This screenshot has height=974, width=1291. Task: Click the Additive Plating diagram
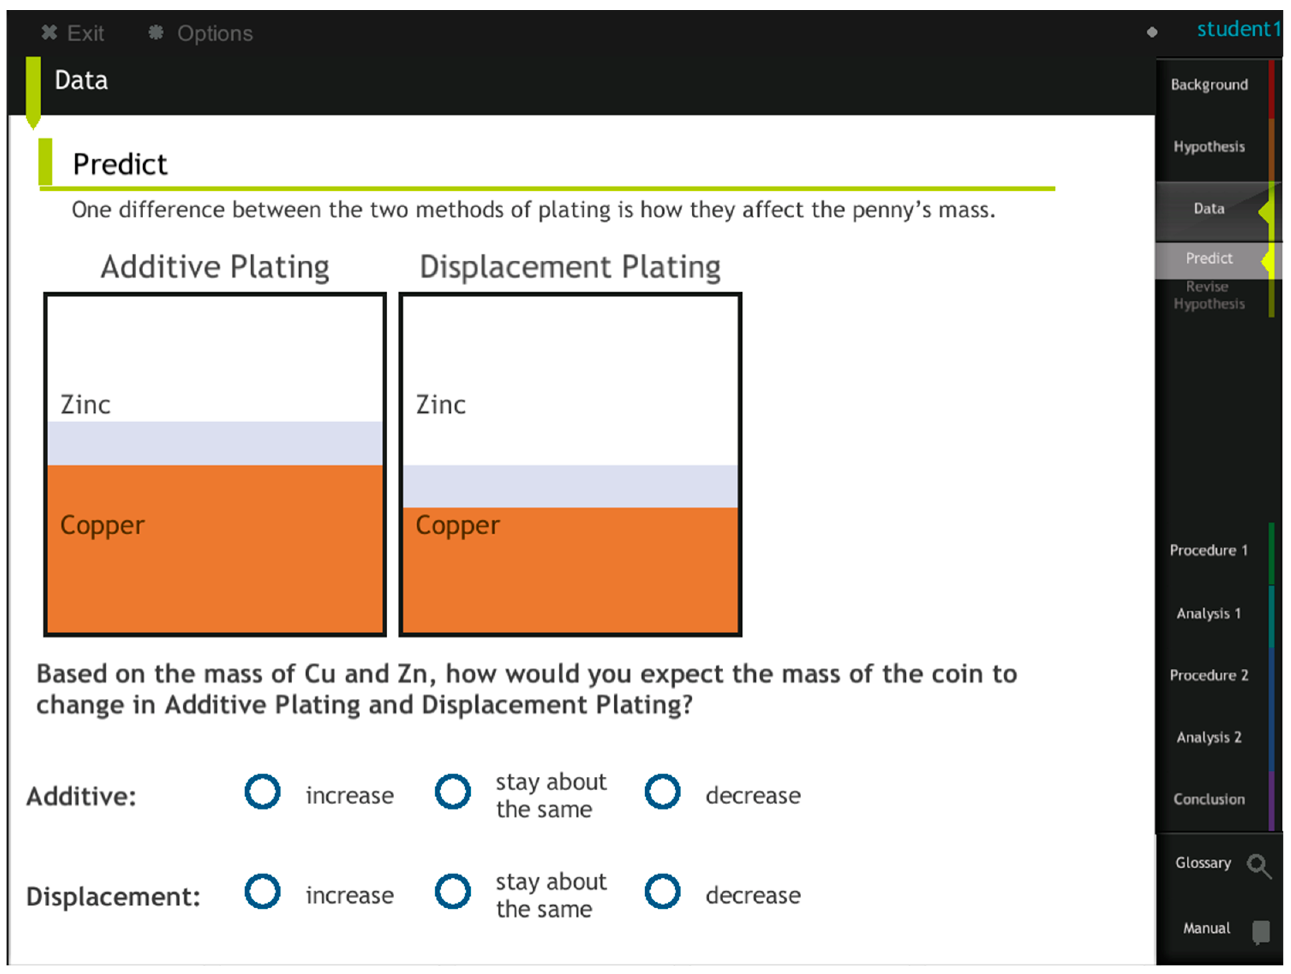pyautogui.click(x=215, y=464)
